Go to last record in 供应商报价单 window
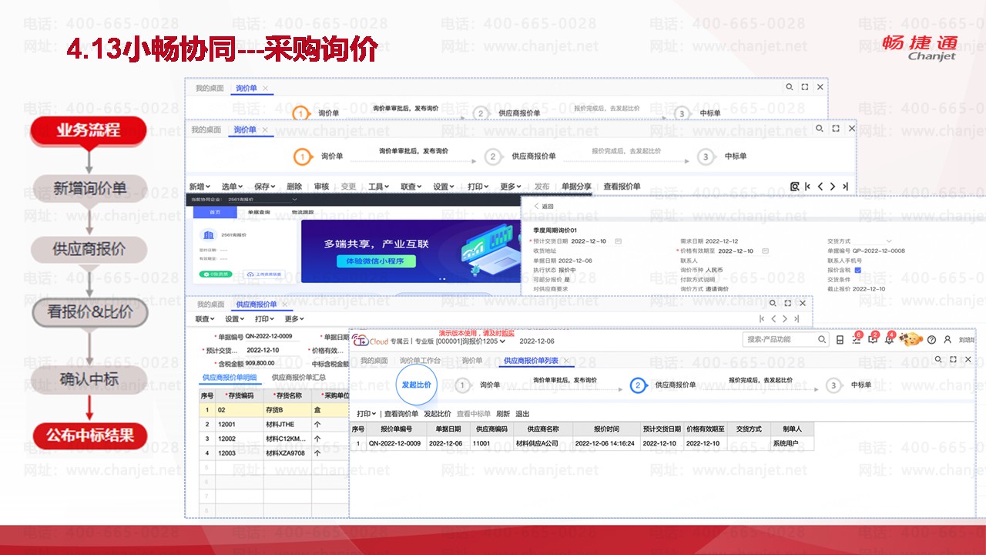 pyautogui.click(x=797, y=318)
